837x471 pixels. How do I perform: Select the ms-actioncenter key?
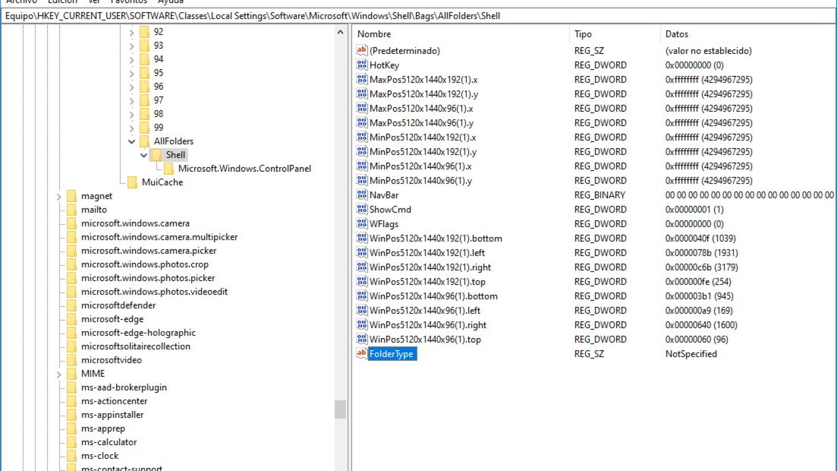pyautogui.click(x=115, y=401)
